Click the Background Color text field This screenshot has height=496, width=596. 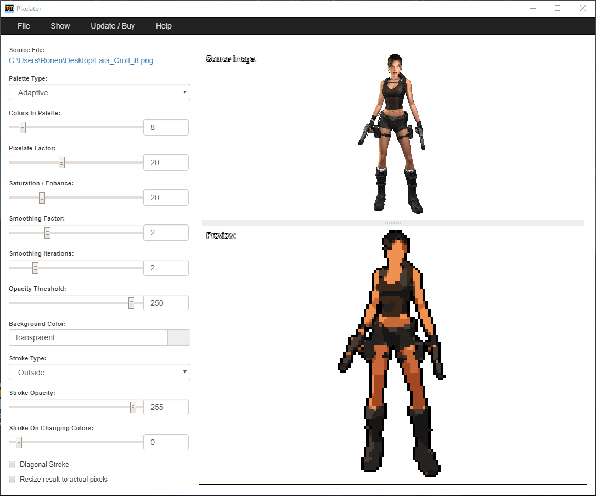(x=88, y=337)
